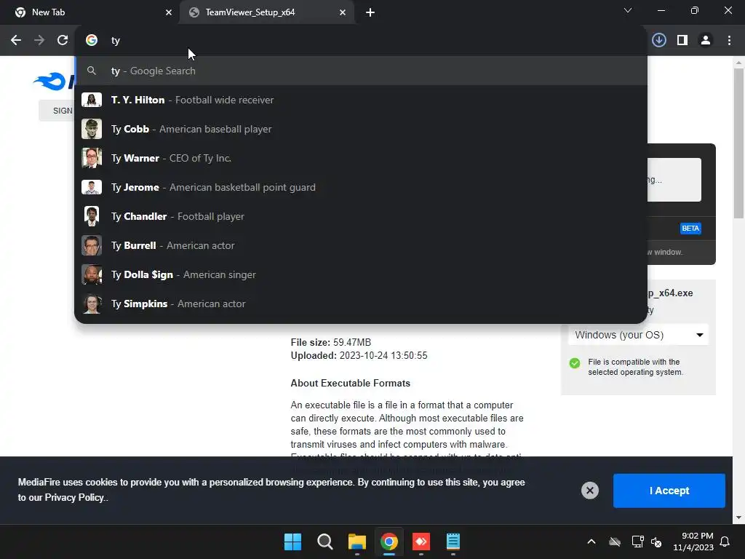Click the green compatibility checkmark icon

pyautogui.click(x=575, y=363)
